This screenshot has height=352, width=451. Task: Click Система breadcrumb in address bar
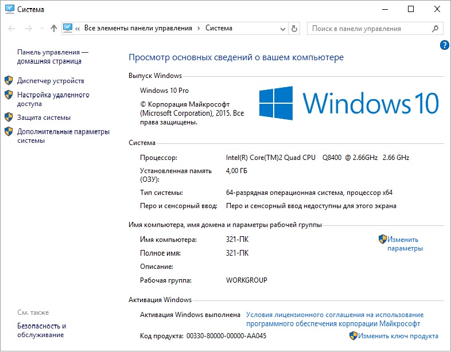click(x=219, y=28)
